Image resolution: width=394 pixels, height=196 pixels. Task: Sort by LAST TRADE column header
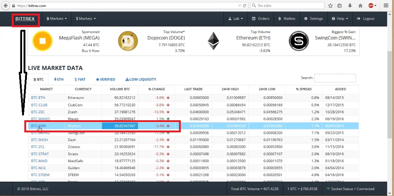click(193, 89)
